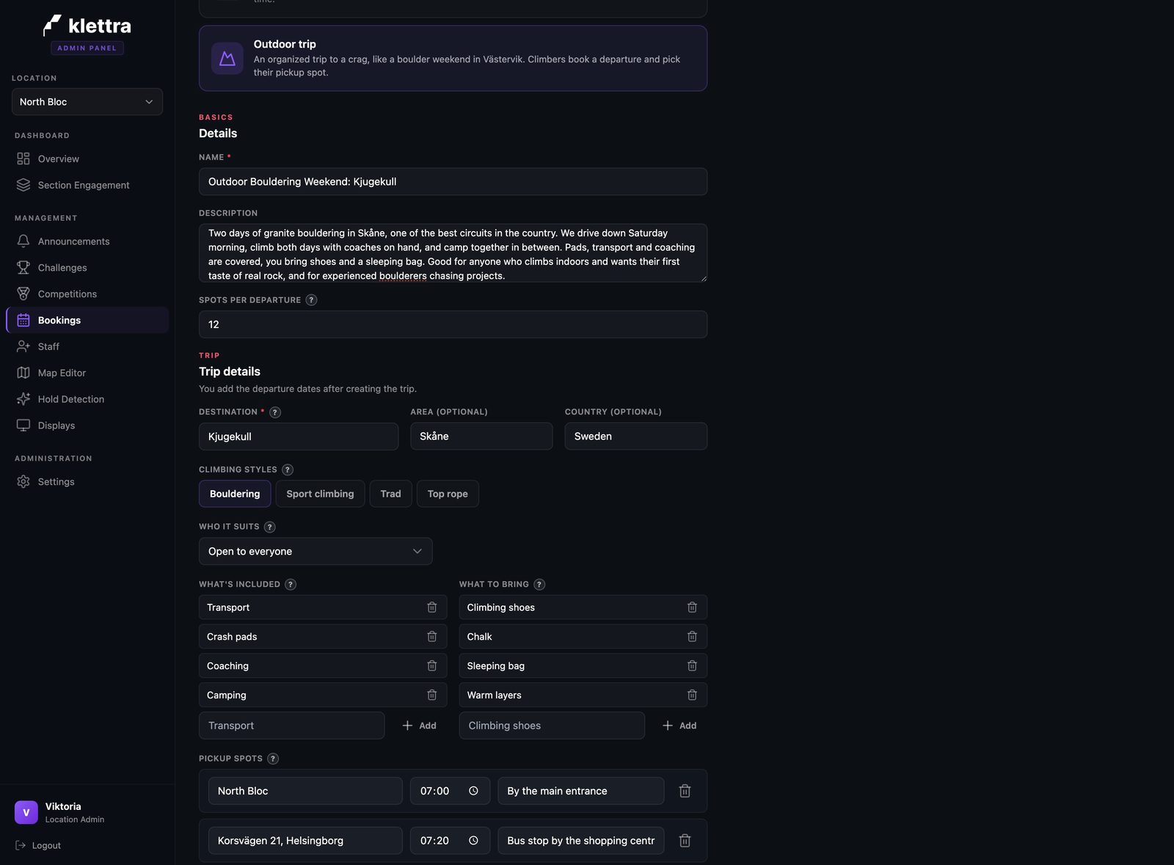Click the Competitions medal icon

point(23,294)
